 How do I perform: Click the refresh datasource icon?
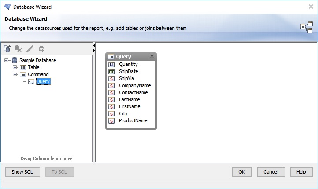pos(41,49)
